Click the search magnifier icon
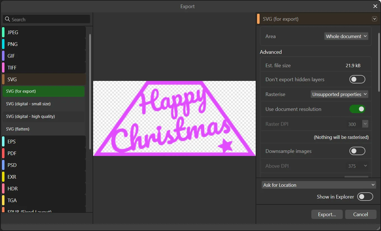The image size is (381, 231). 7,19
